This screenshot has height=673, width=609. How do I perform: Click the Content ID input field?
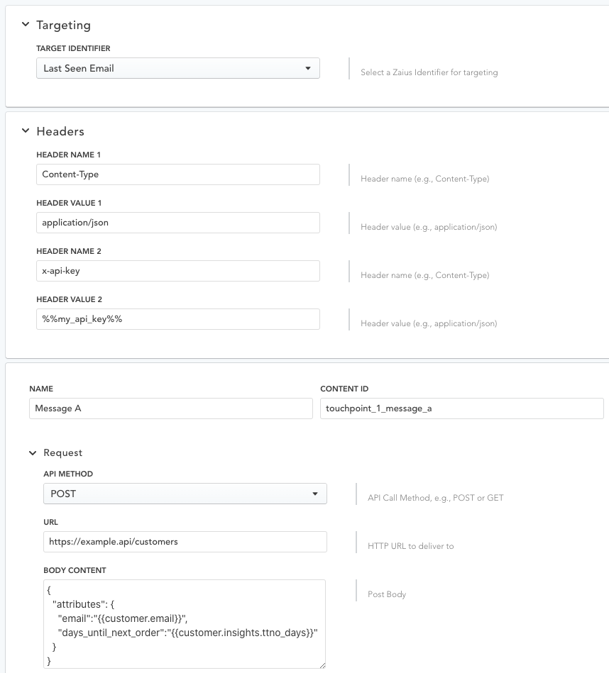(462, 408)
